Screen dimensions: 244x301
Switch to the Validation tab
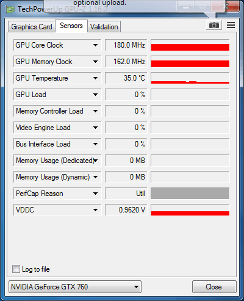pyautogui.click(x=104, y=27)
